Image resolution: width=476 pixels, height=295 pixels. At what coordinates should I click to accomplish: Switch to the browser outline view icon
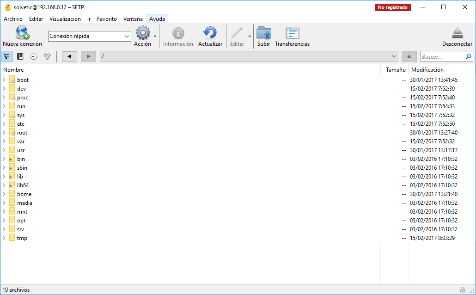point(6,56)
